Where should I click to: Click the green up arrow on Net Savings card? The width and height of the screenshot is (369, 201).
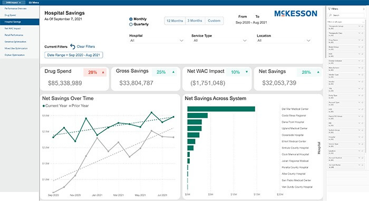[x=318, y=72]
